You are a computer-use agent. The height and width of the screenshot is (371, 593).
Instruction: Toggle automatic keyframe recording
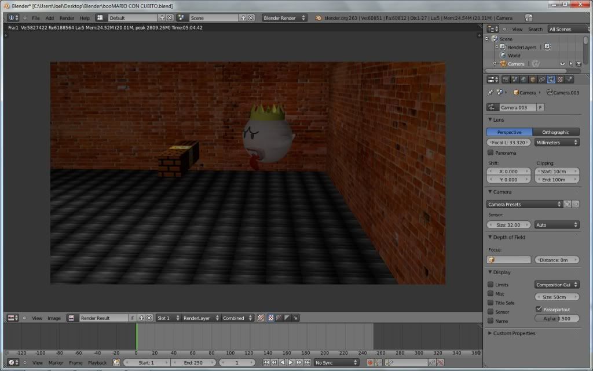(370, 363)
